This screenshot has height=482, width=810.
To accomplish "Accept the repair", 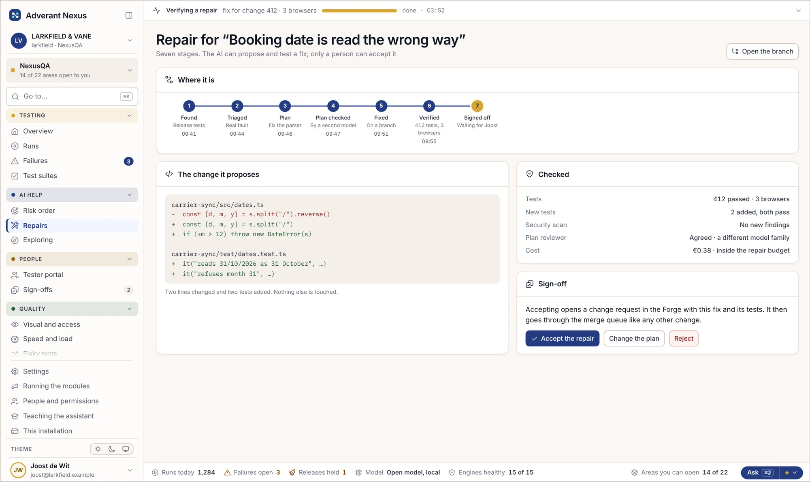I will [562, 339].
